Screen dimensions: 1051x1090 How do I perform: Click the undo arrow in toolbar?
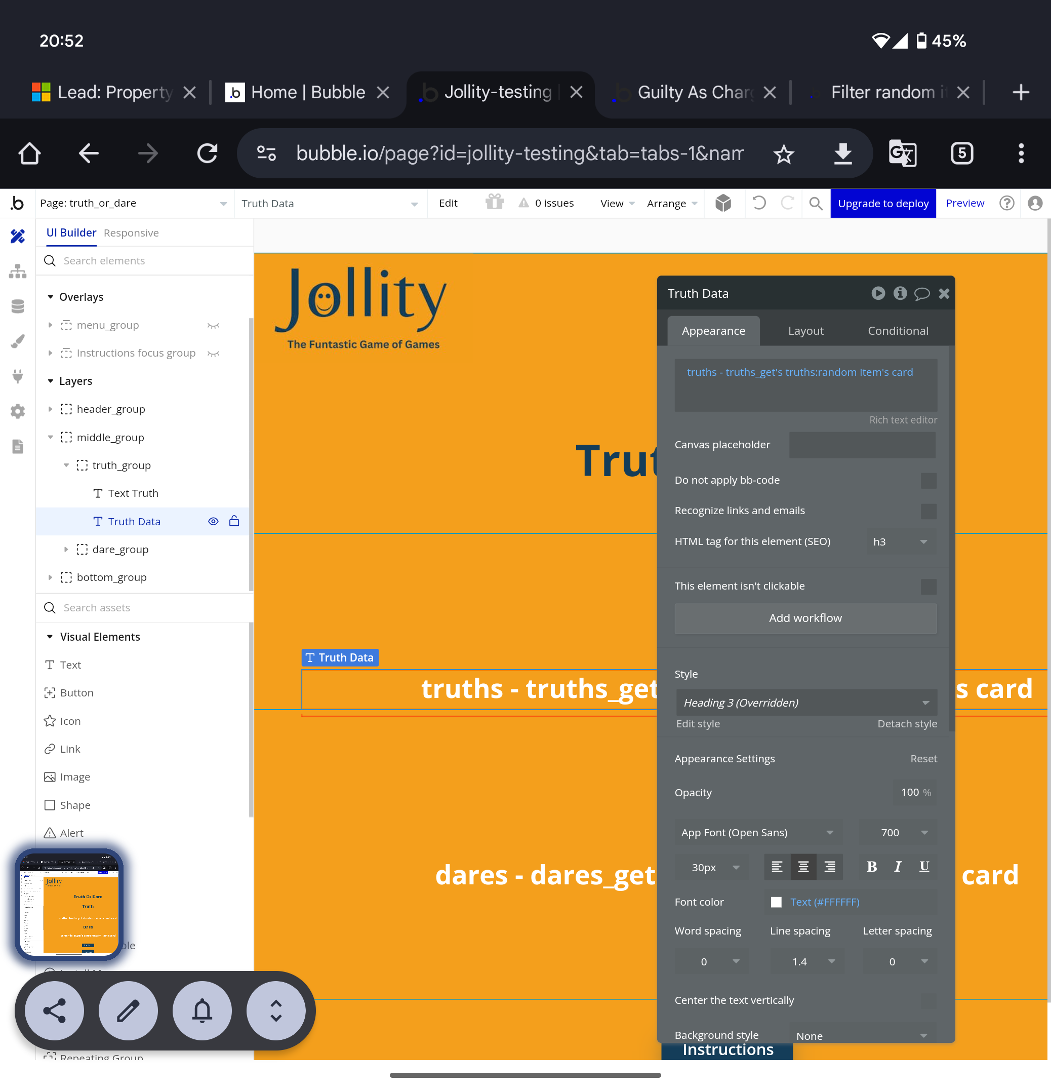point(759,203)
